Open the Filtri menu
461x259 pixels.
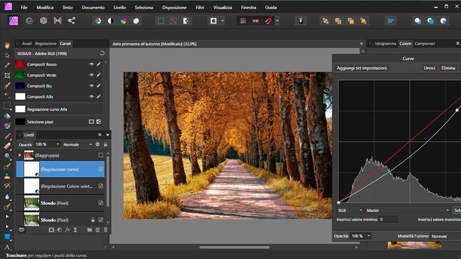tap(200, 7)
